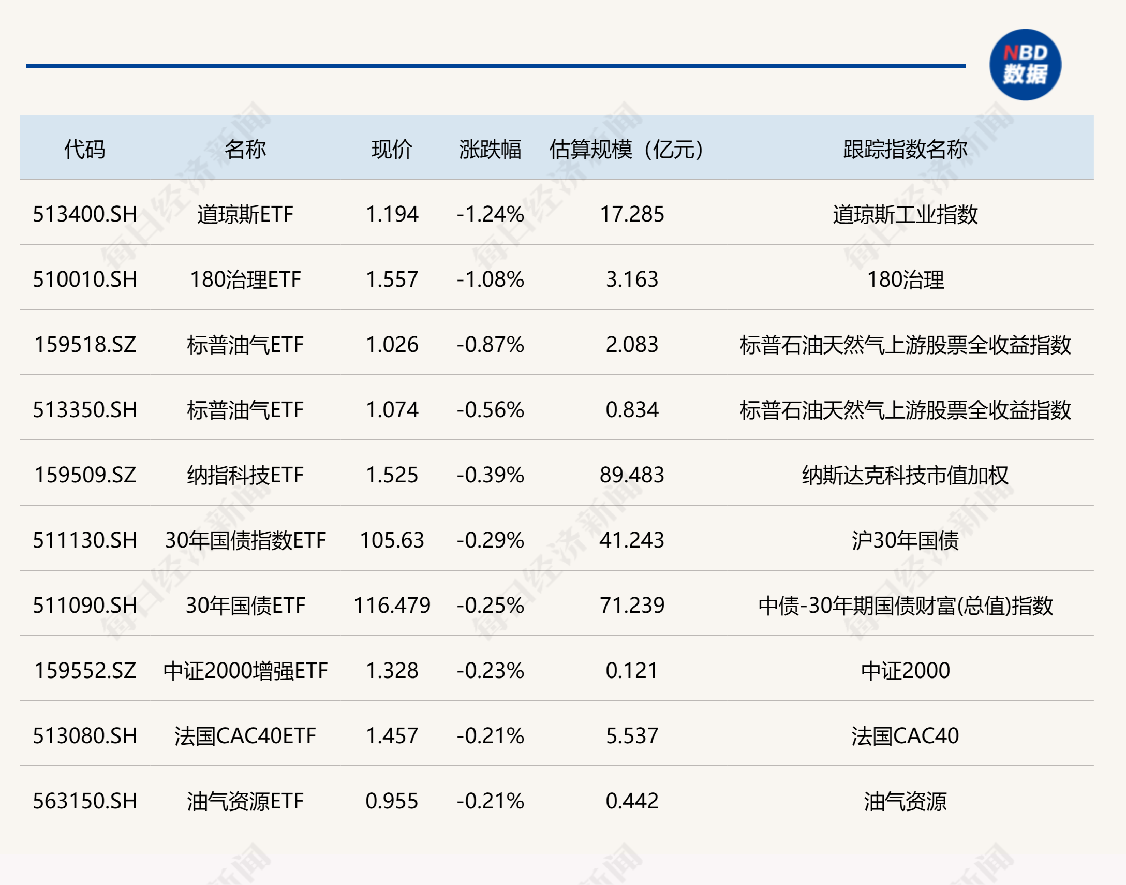Select code 513080.SH
Viewport: 1126px width, 885px height.
(85, 736)
